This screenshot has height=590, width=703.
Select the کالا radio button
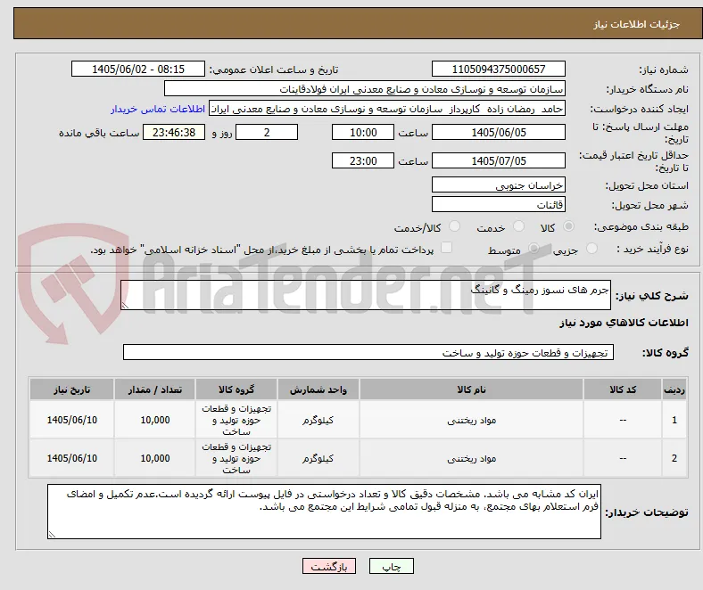568,226
